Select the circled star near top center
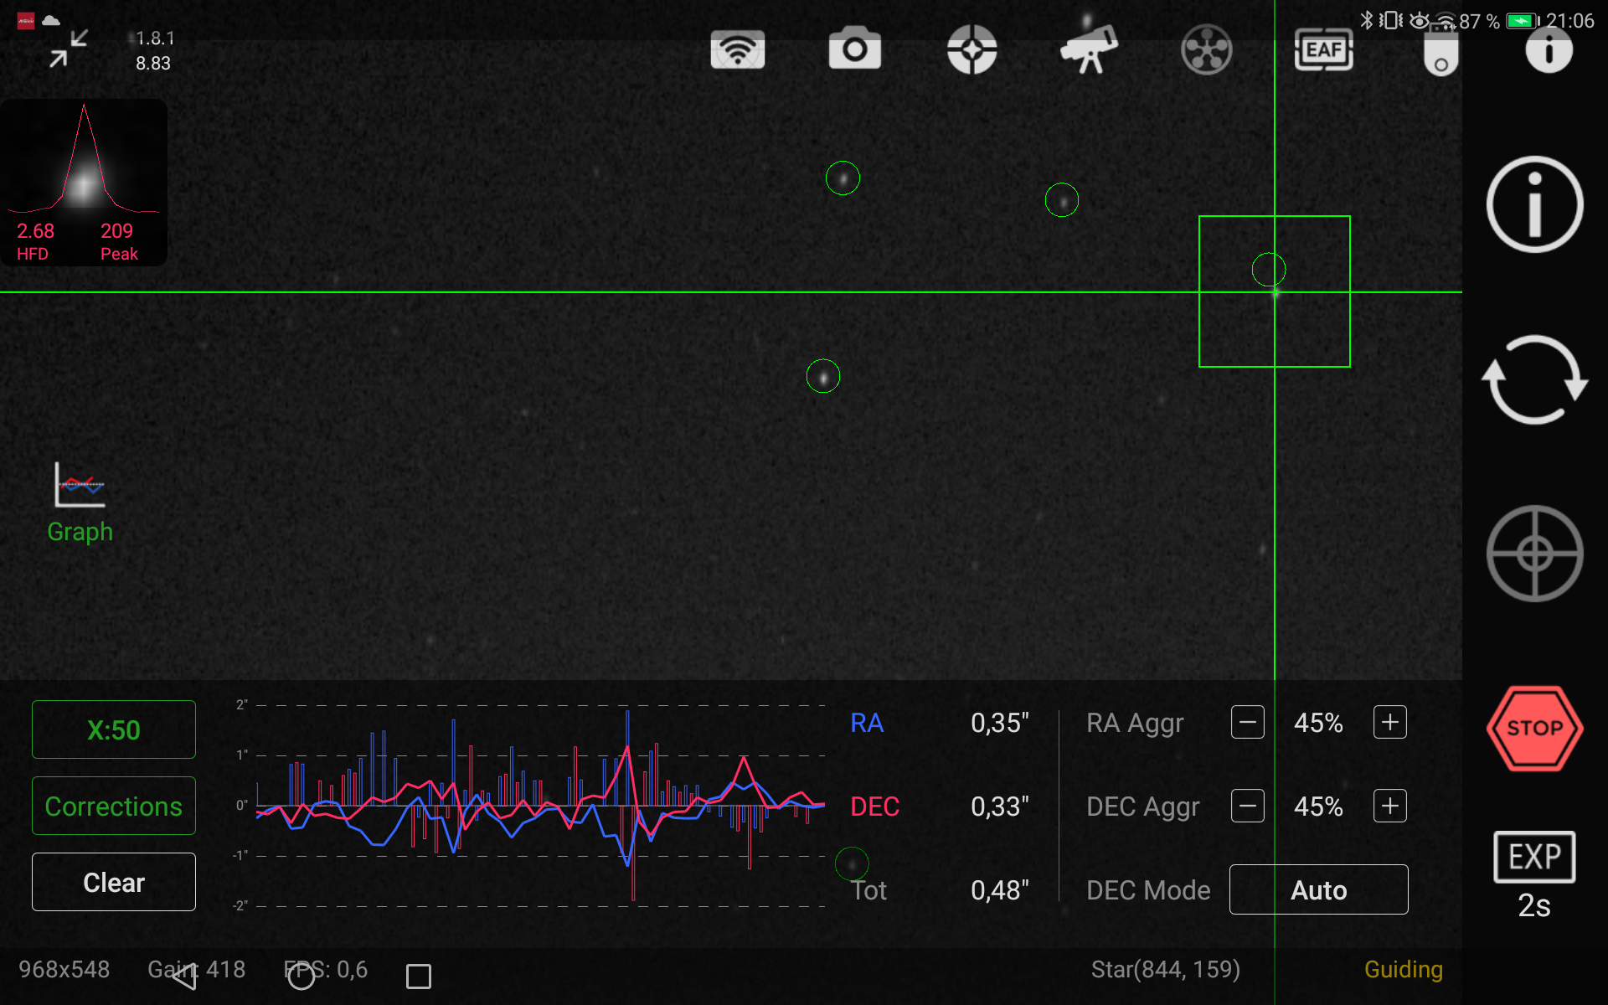1608x1005 pixels. click(x=843, y=178)
